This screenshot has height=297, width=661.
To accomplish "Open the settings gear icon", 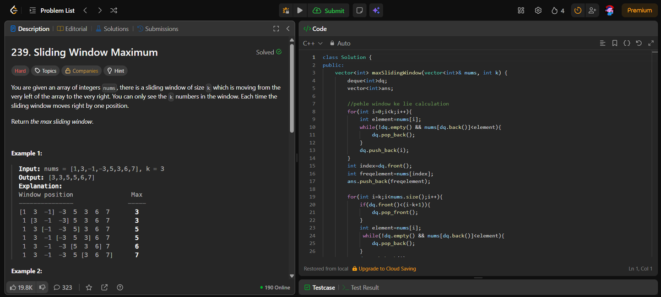I will pyautogui.click(x=538, y=10).
